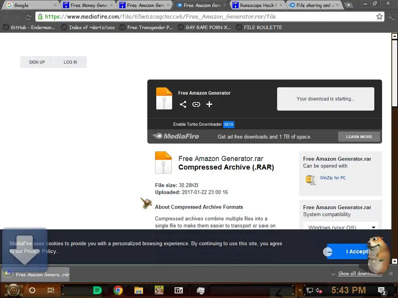Click the bookmark star in address bar
Image resolution: width=398 pixels, height=298 pixels.
379,17
